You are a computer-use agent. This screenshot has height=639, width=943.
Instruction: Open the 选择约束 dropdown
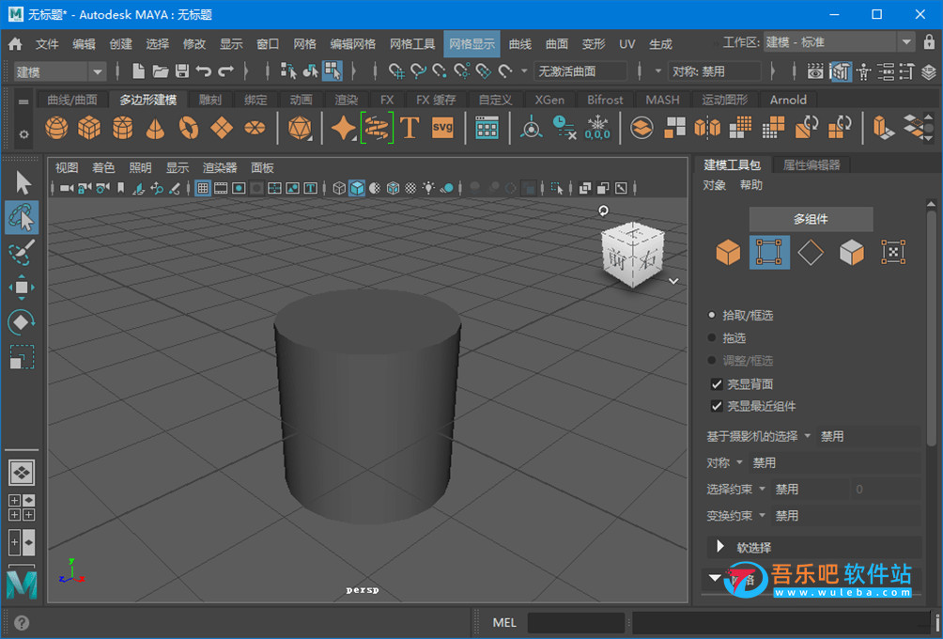[x=762, y=490]
